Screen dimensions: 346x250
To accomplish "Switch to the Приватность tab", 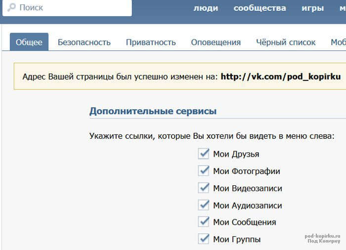I will coord(151,42).
